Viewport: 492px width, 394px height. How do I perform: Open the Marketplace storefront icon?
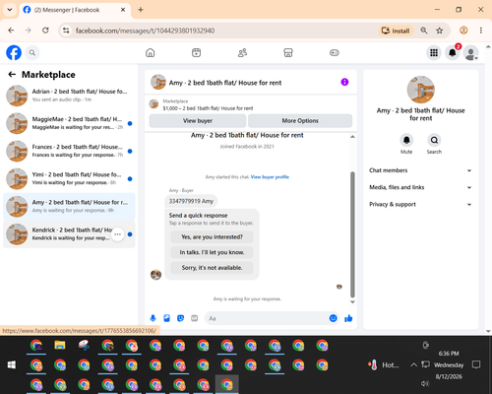pos(288,52)
